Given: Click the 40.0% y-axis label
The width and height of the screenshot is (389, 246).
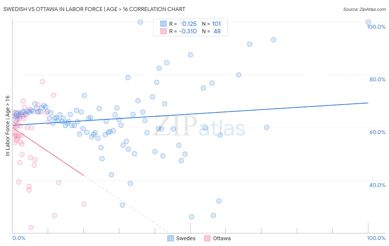Looking at the screenshot, I should pyautogui.click(x=377, y=185).
